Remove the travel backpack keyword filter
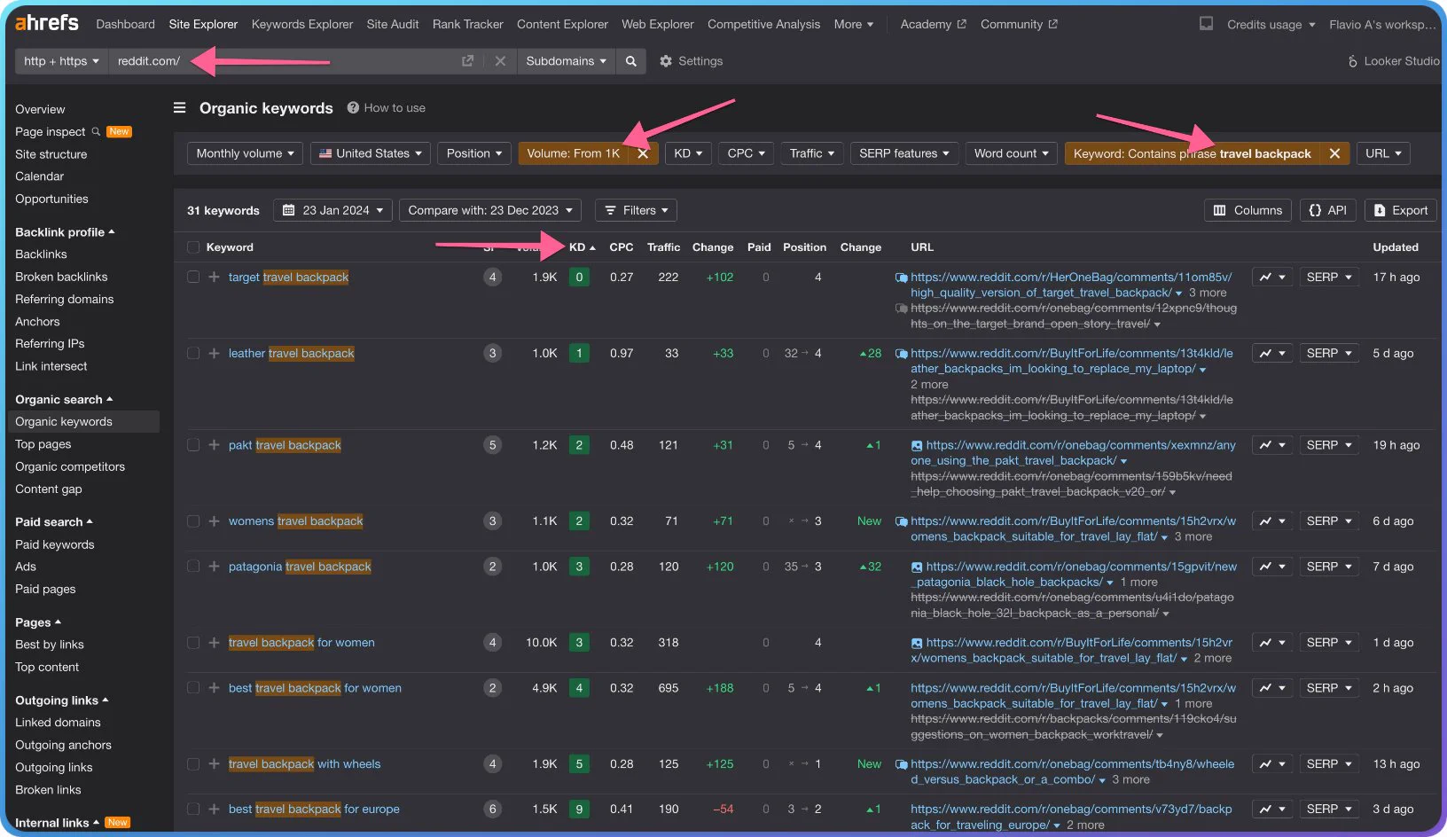This screenshot has height=837, width=1447. pos(1334,153)
